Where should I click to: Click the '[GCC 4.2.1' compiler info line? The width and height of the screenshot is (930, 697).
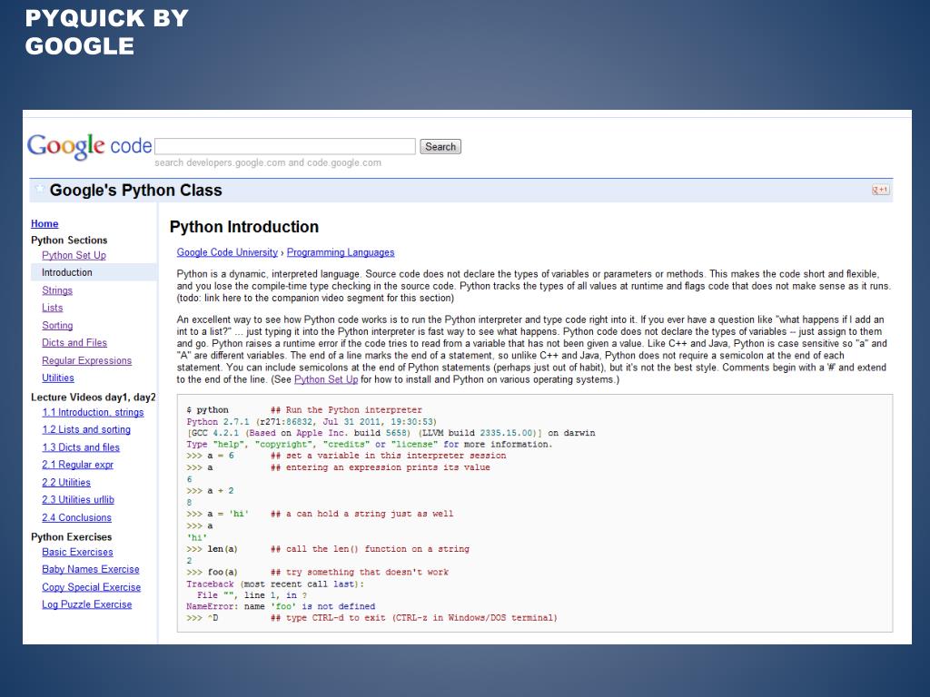point(391,433)
